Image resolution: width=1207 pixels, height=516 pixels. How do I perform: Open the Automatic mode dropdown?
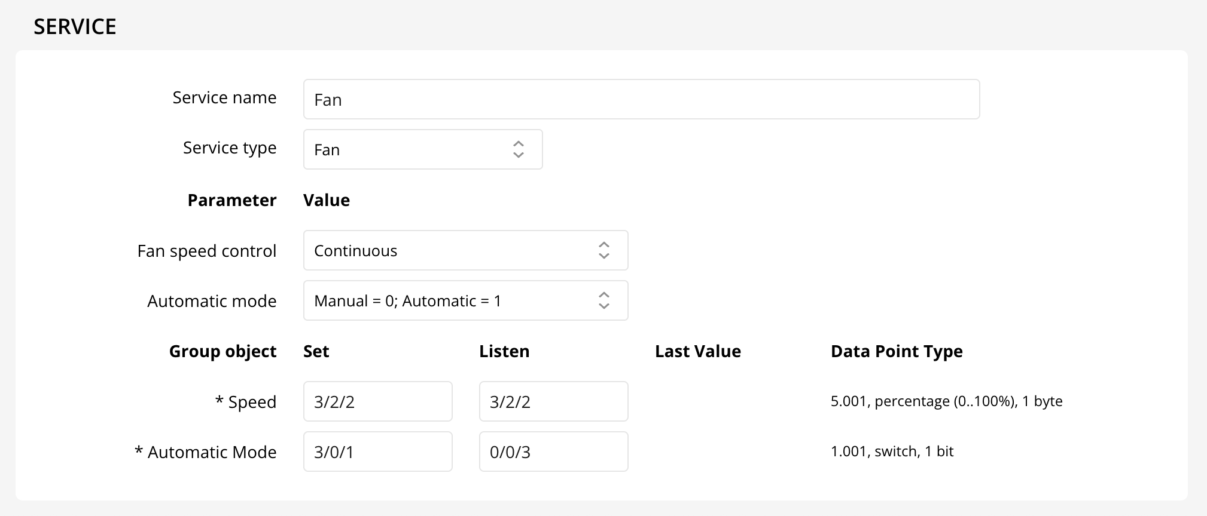point(465,300)
